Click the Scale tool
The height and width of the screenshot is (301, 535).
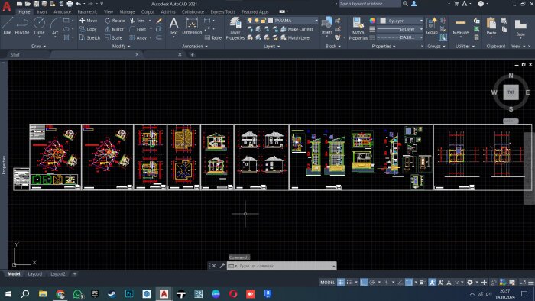pos(113,38)
